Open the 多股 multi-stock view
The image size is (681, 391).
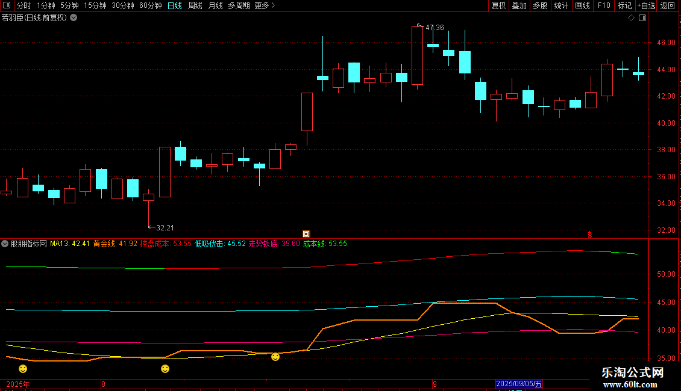[540, 5]
